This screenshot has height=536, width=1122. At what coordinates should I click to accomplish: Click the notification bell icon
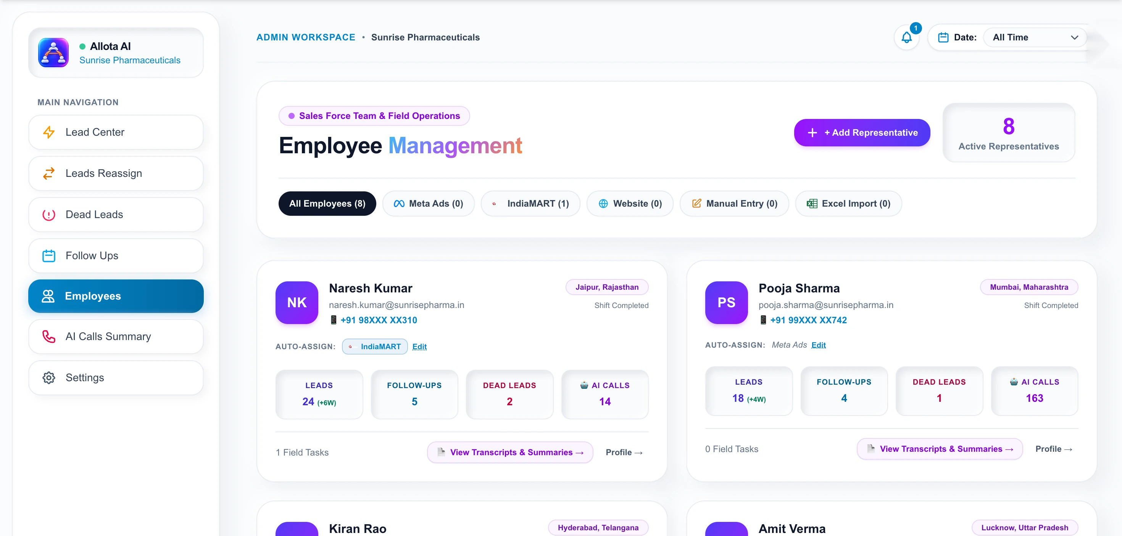point(906,37)
